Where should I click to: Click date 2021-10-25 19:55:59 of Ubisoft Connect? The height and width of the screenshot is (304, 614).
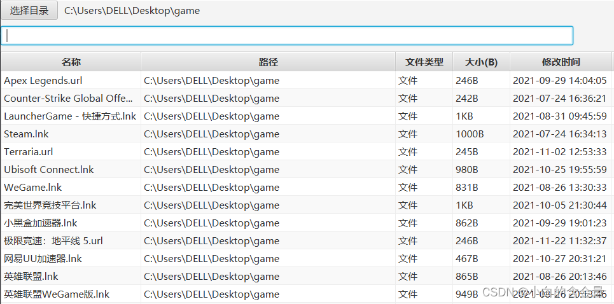tap(559, 169)
